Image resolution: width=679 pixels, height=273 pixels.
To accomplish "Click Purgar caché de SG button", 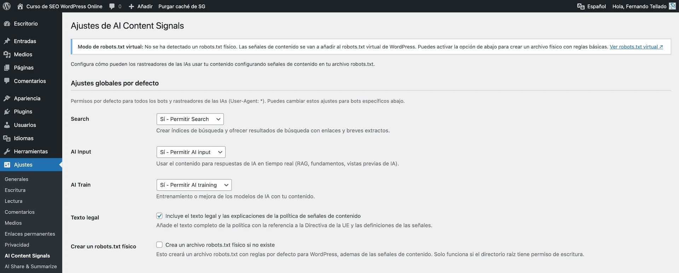I will [x=182, y=6].
